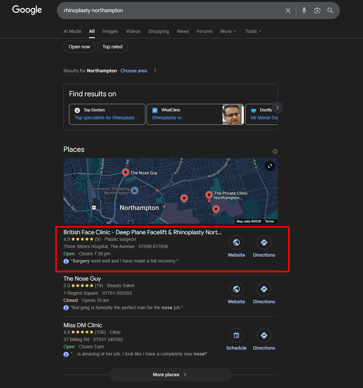The height and width of the screenshot is (388, 363).
Task: Toggle the Open now filter chip
Action: [79, 47]
